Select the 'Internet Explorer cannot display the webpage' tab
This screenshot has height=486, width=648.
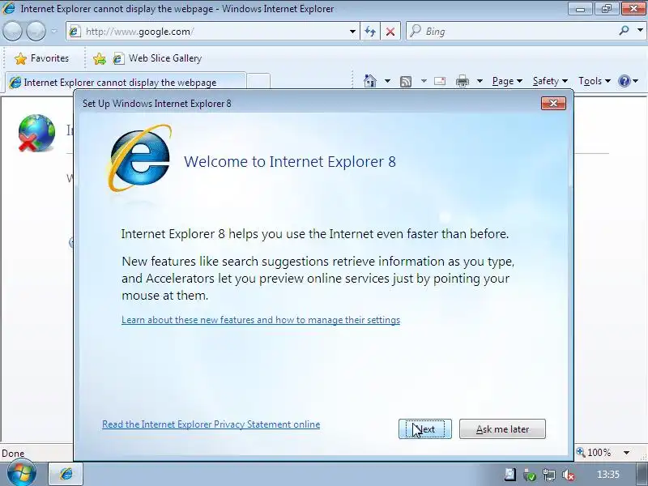point(126,82)
